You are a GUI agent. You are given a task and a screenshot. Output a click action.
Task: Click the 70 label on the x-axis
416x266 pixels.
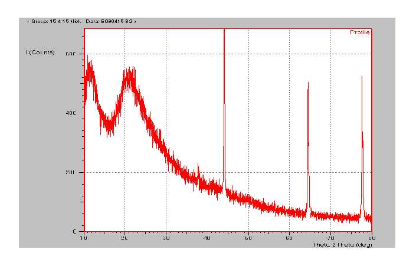[330, 238]
